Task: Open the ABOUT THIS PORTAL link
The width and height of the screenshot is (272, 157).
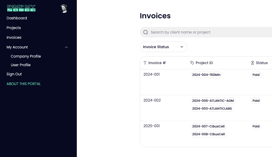Action: [x=24, y=84]
